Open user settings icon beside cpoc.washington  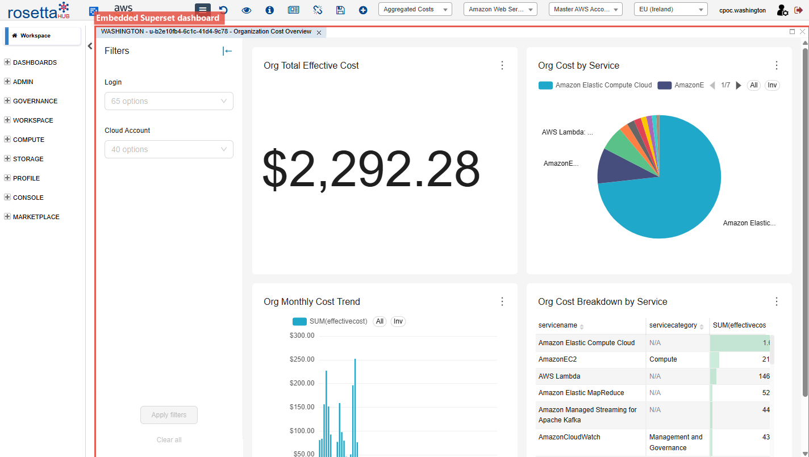point(782,10)
